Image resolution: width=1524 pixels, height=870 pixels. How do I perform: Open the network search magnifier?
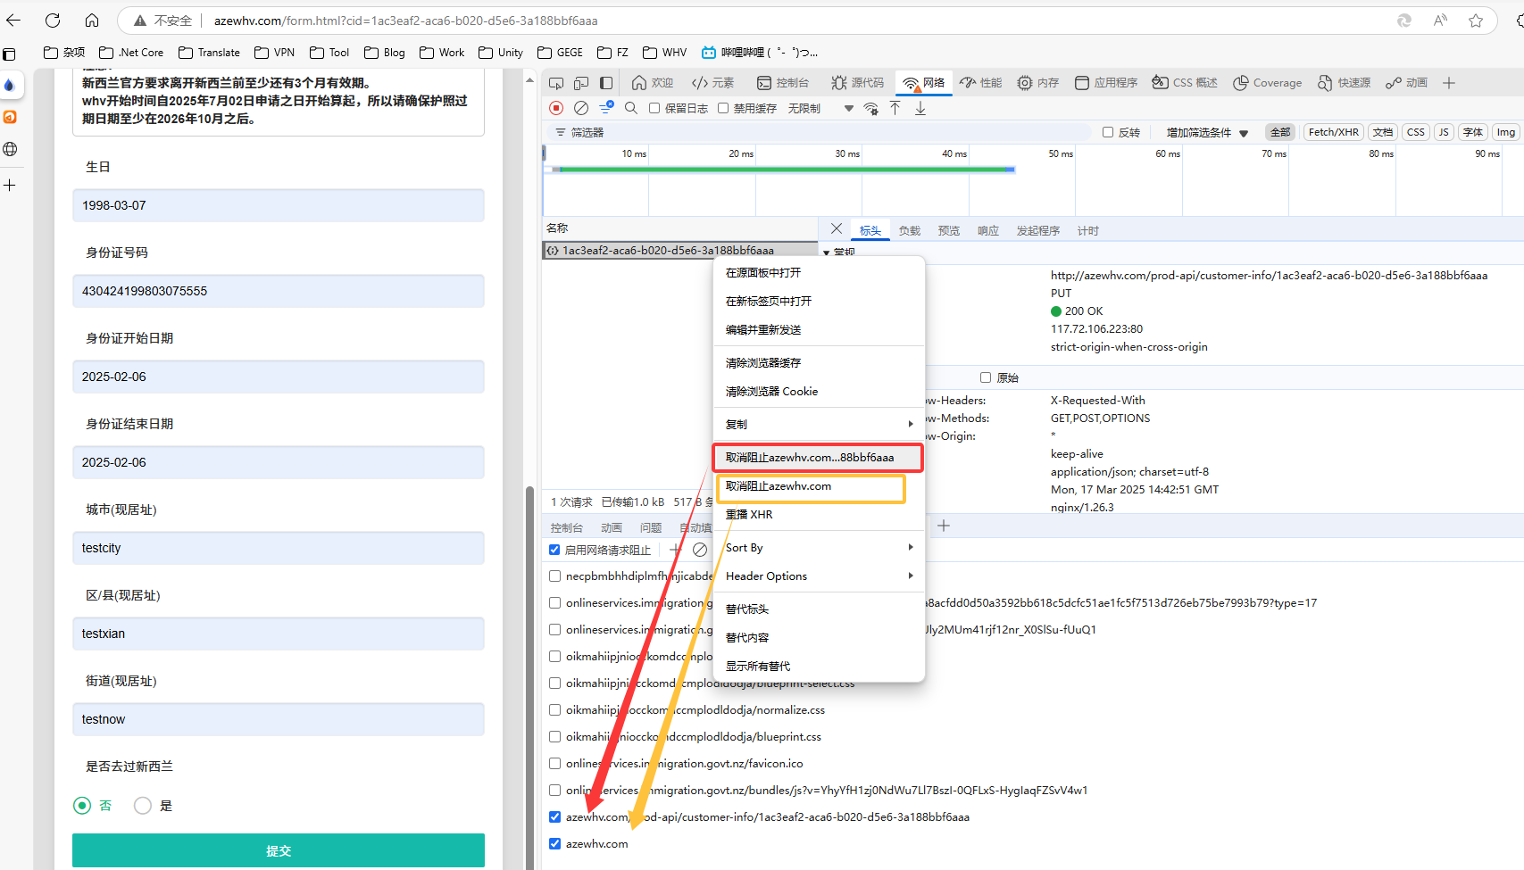pos(631,108)
